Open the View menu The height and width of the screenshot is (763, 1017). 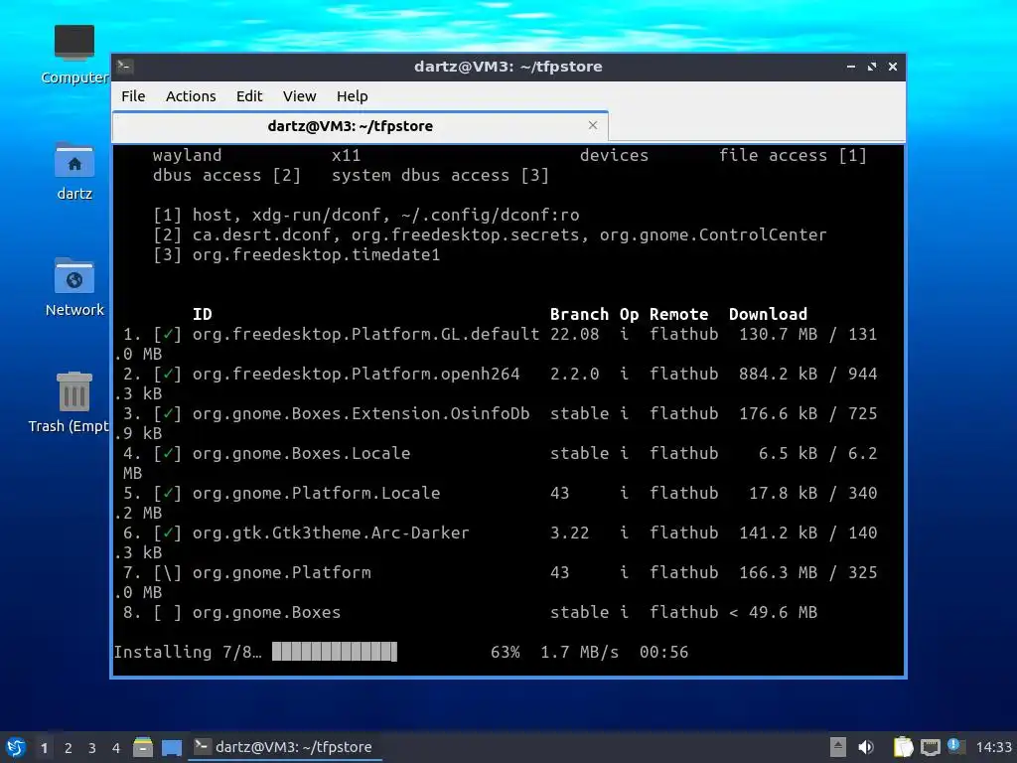[299, 96]
